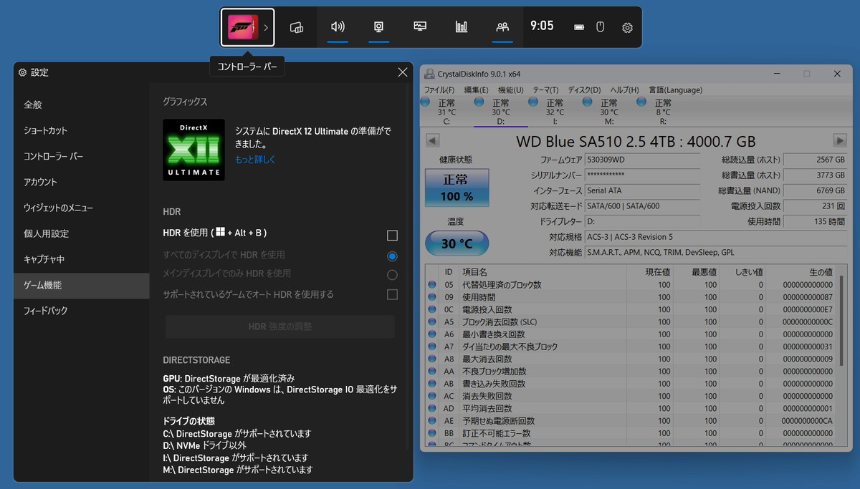The height and width of the screenshot is (489, 860).
Task: Click the status circle of attribute A8
Action: 432,359
